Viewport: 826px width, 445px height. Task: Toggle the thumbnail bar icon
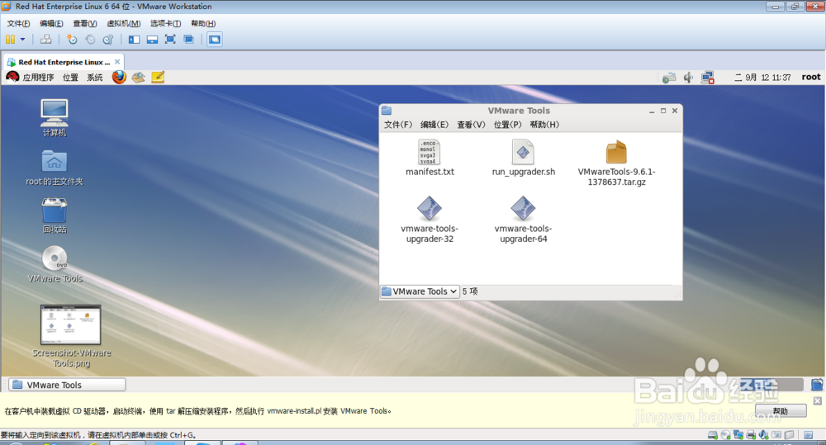(x=152, y=40)
